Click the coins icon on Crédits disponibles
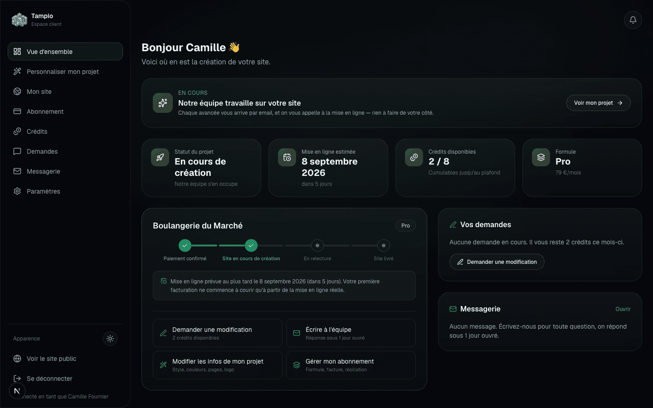This screenshot has width=653, height=408. pyautogui.click(x=414, y=157)
